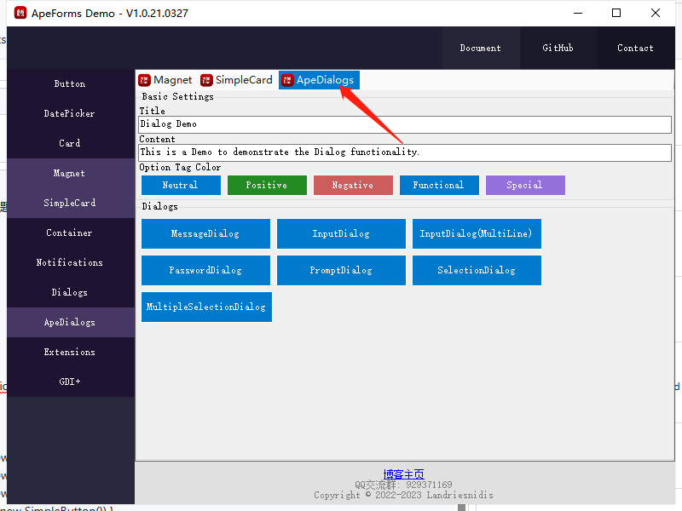Open the GitHub navigation item
Screen dimensions: 682x511
coord(558,48)
